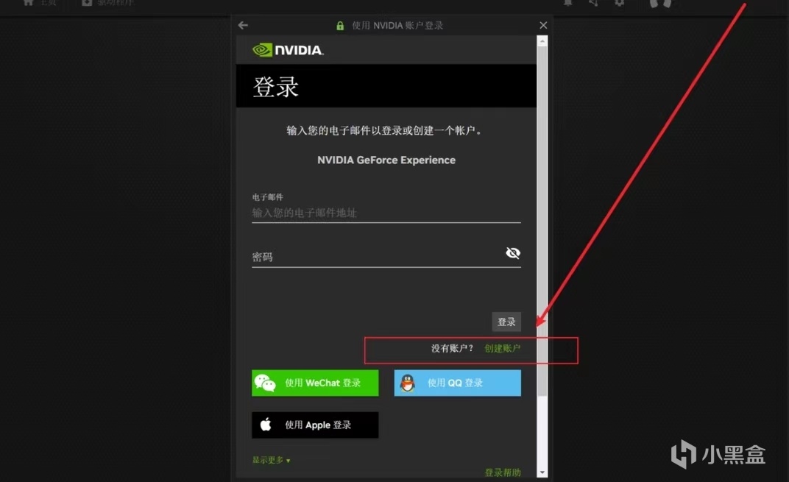Sign in using the QQ button
The height and width of the screenshot is (482, 789).
457,383
